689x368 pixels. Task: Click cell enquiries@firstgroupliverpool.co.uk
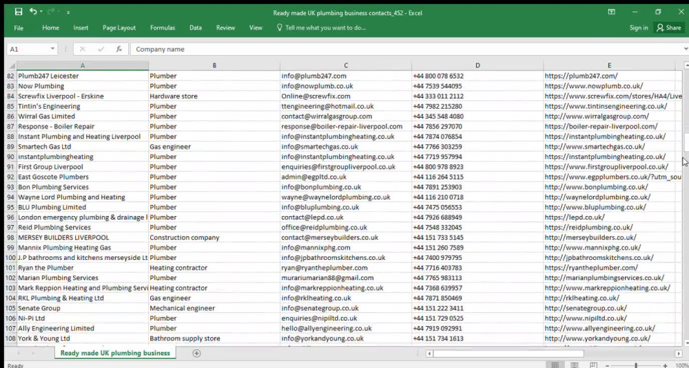tap(346, 166)
